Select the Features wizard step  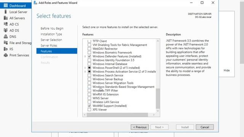click(x=57, y=51)
